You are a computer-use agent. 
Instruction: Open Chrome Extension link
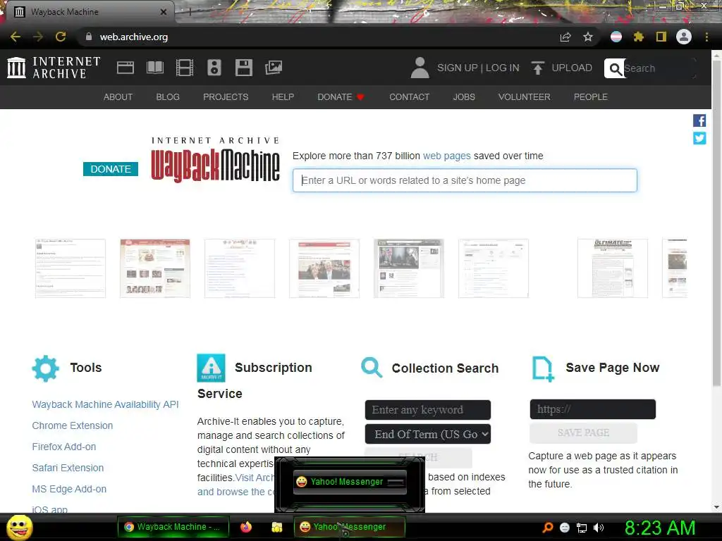click(x=73, y=425)
